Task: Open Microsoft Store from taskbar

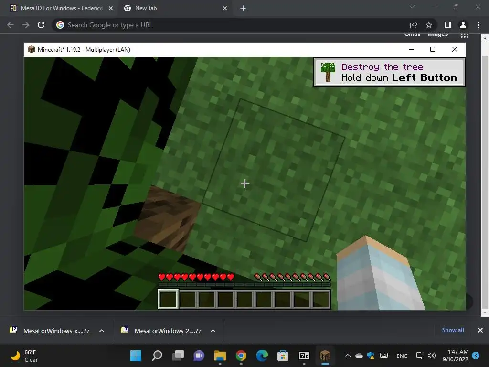Action: coord(283,356)
